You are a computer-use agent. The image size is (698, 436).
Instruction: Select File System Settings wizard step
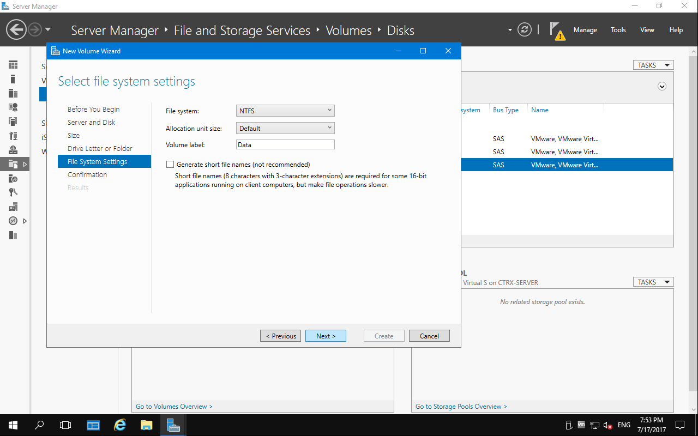pos(104,161)
